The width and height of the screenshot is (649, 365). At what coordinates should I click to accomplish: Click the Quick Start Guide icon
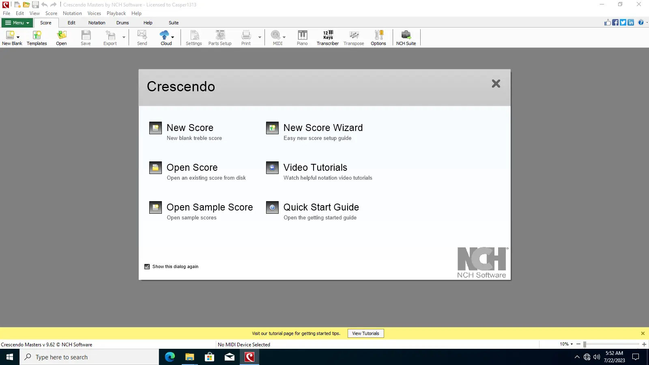point(272,208)
